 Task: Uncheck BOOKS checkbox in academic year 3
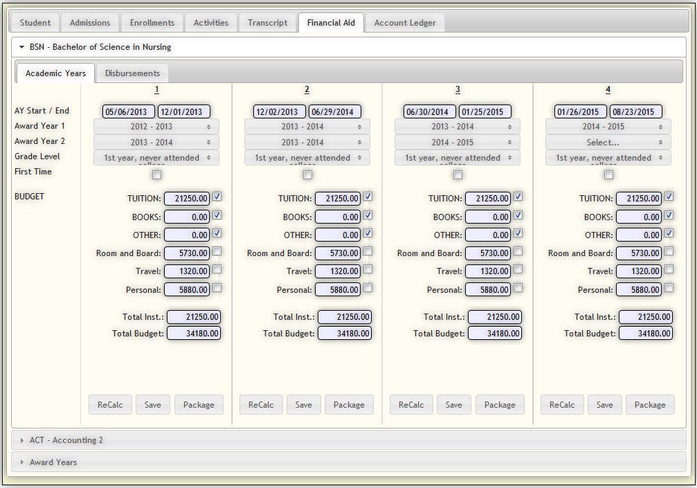click(518, 215)
